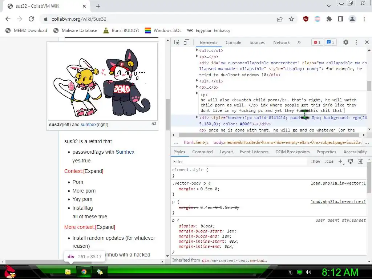Enlarge the thumbnail via the caption icon
372x279 pixels.
[154, 124]
